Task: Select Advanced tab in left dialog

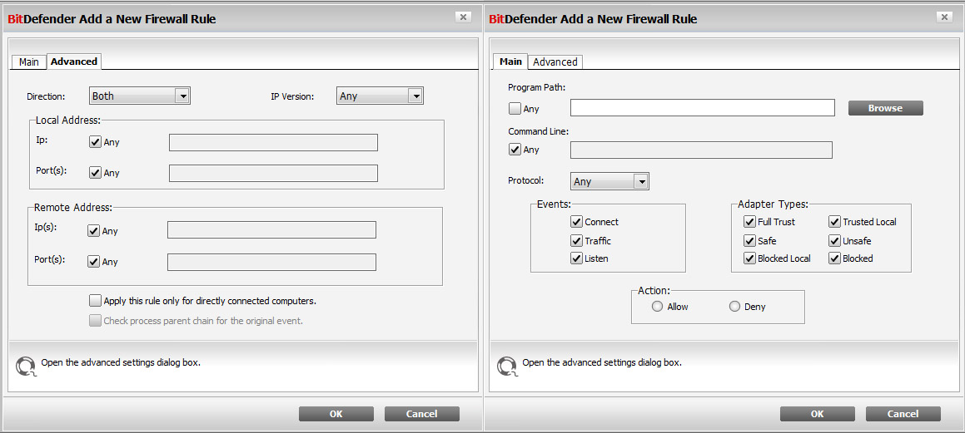Action: 74,62
